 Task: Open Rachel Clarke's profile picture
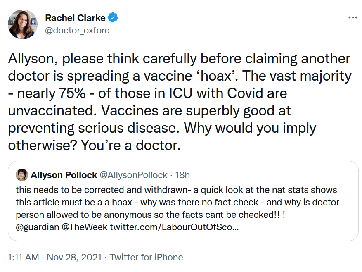coord(23,24)
